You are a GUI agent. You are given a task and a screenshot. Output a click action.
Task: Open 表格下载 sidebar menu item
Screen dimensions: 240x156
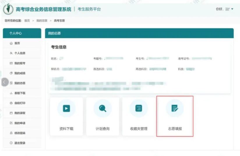click(22, 93)
